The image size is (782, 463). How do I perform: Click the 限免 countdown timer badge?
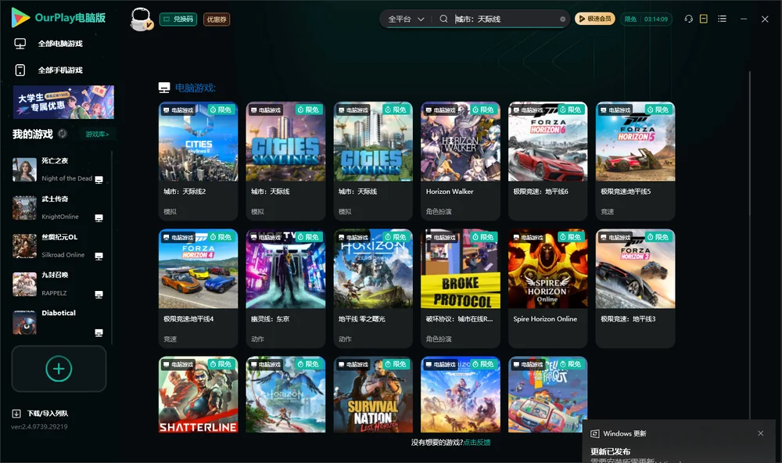[646, 19]
